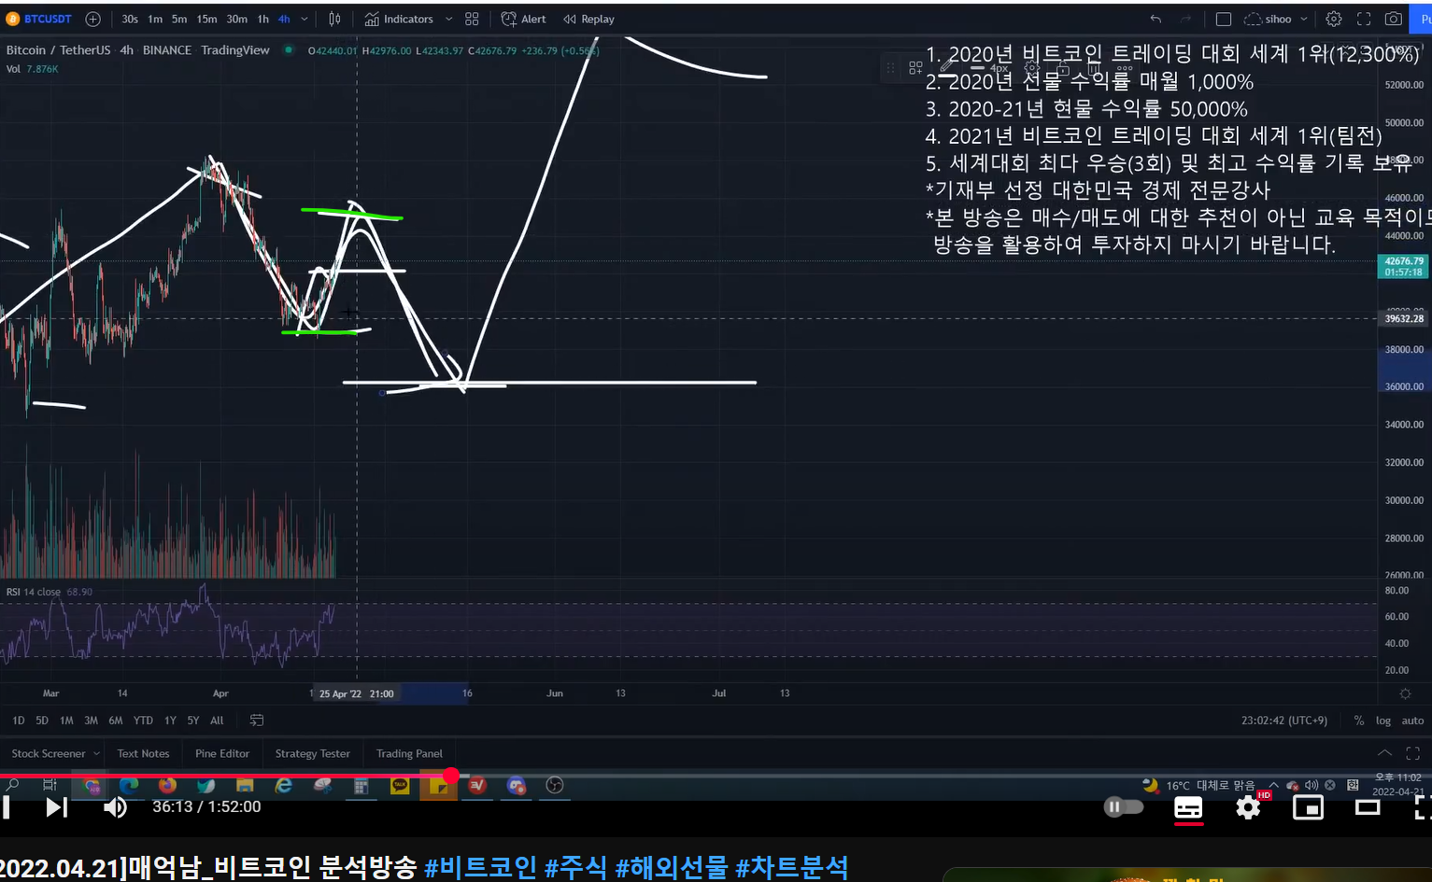Screen dimensions: 1432x882
Task: Open the 23:02:42 (UTC+9) timezone menu
Action: (x=1284, y=721)
